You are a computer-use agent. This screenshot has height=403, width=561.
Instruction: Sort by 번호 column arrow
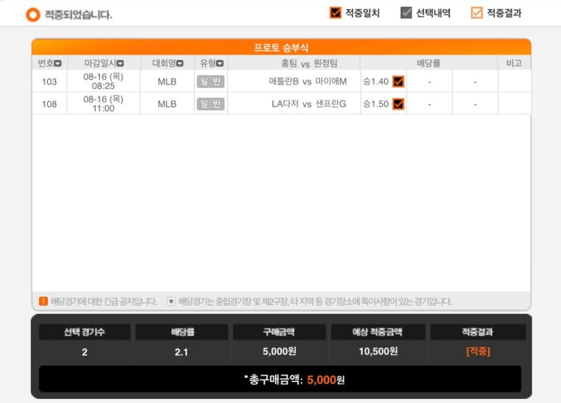click(57, 63)
